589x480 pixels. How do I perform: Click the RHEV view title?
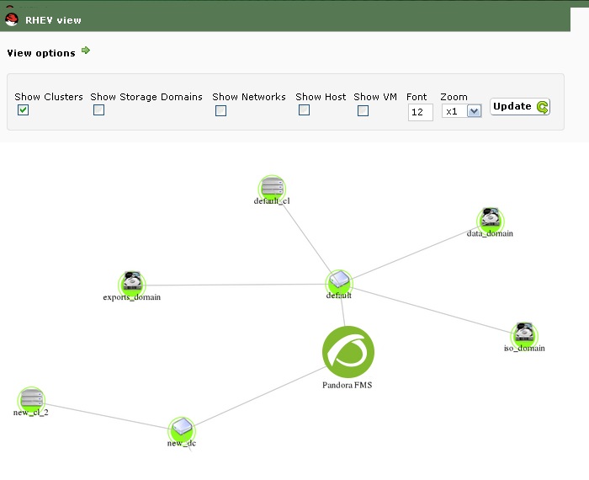(x=53, y=20)
